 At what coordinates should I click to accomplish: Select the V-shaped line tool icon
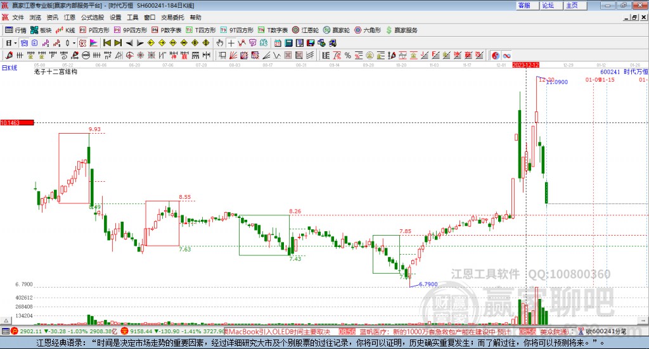(x=276, y=55)
